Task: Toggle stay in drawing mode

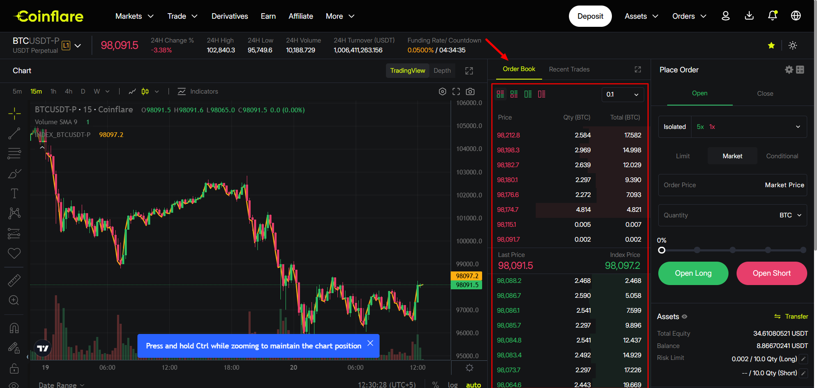Action: pos(14,348)
